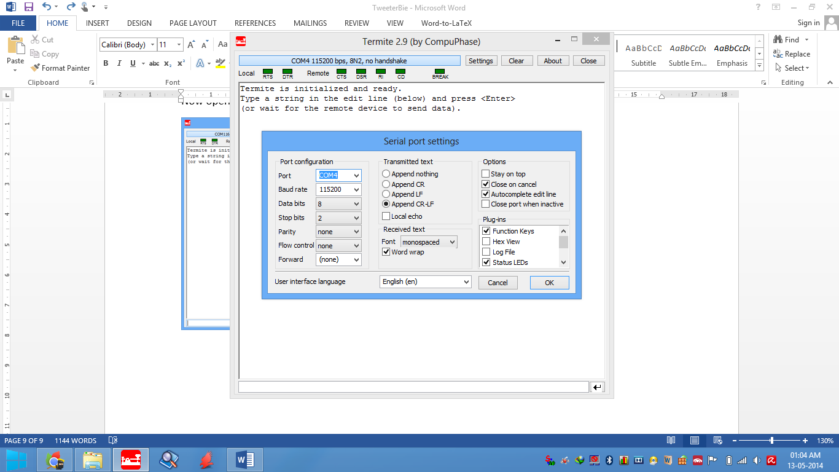Viewport: 839px width, 472px height.
Task: Click the Redo arrow in Word
Action: 70,7
